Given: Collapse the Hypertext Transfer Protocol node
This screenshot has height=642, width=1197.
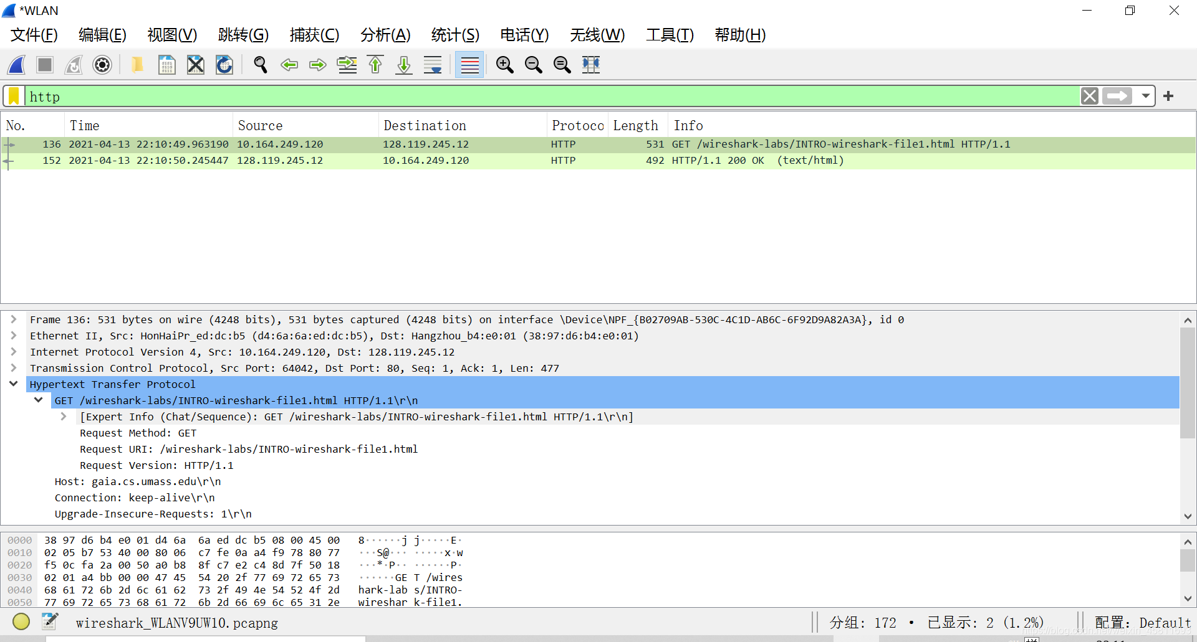Looking at the screenshot, I should [x=14, y=384].
